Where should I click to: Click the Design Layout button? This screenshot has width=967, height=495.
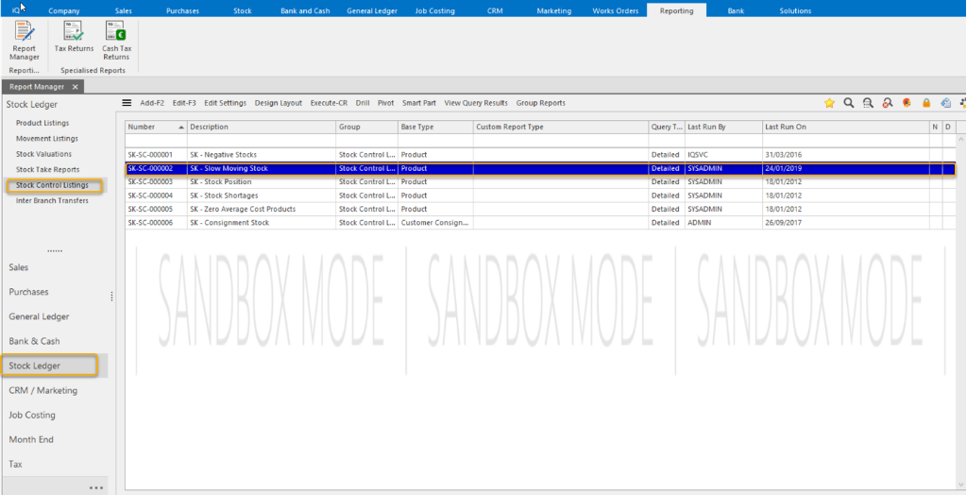[278, 103]
